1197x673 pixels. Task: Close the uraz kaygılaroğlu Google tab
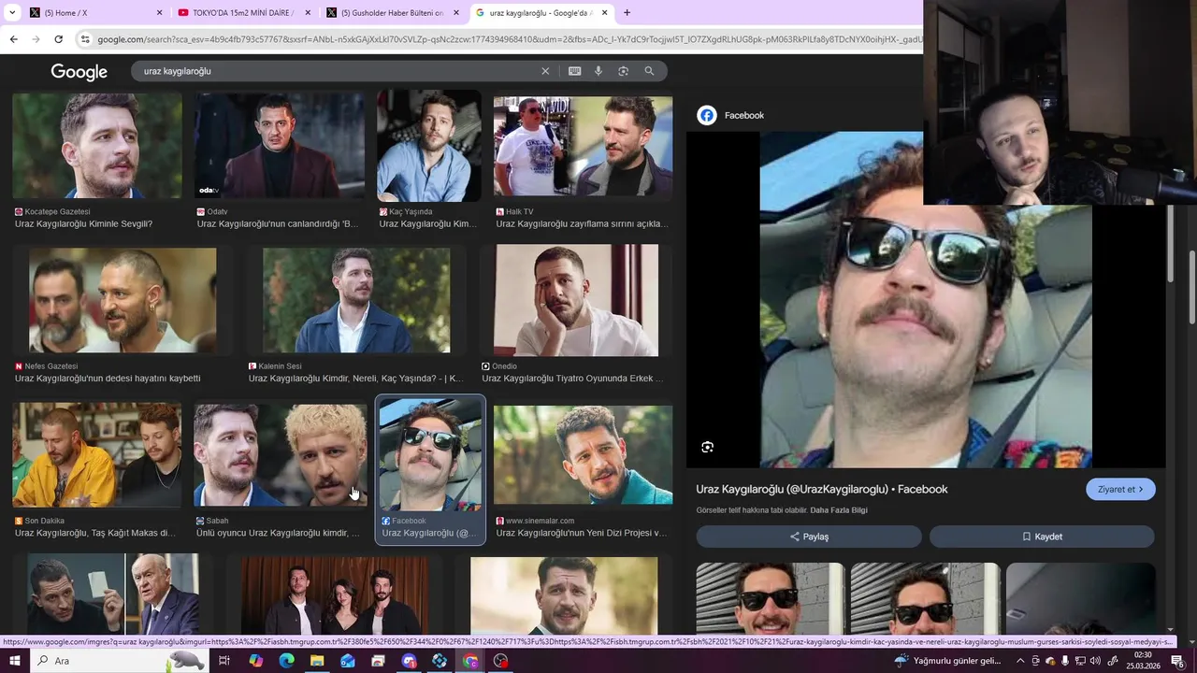pos(605,13)
